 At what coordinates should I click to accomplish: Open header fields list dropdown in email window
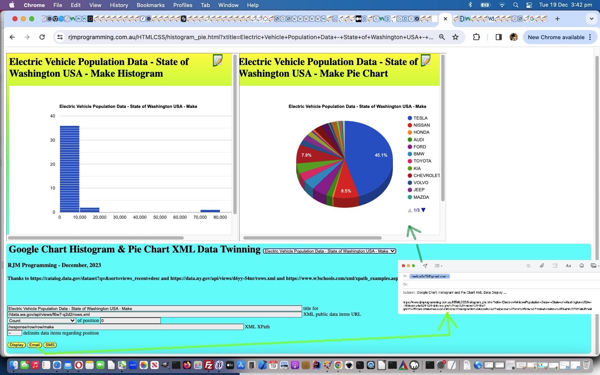click(438, 265)
